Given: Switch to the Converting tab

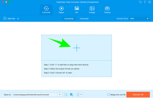Looking at the screenshot, I should (x=69, y=19).
